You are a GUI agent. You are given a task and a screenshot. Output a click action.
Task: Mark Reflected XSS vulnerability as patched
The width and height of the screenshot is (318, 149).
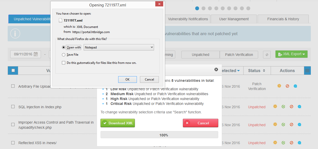(283, 143)
